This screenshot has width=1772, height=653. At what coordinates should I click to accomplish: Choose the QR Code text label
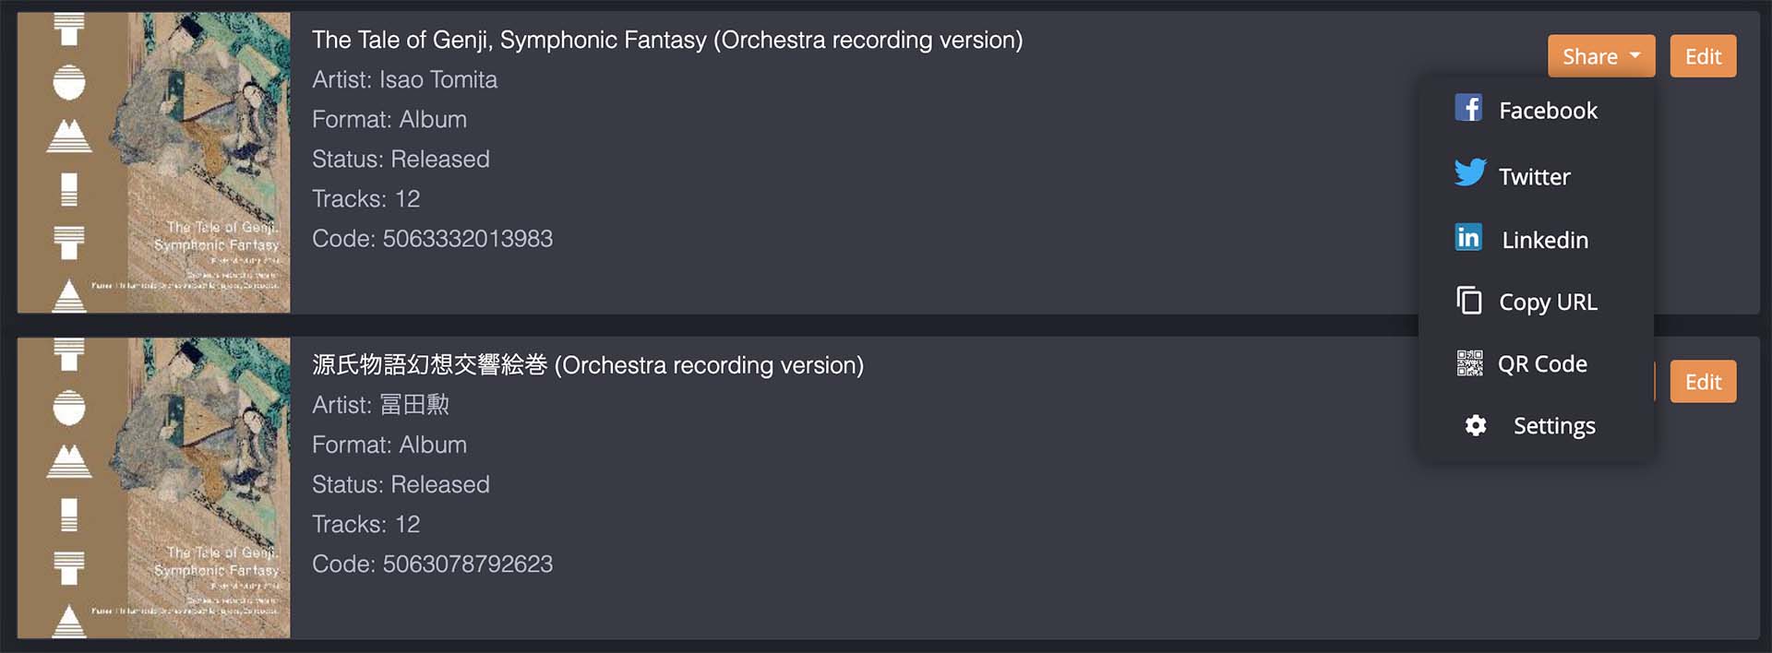(1542, 364)
